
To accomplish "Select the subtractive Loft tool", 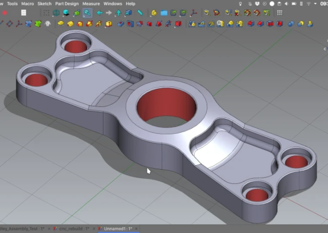I will [149, 24].
